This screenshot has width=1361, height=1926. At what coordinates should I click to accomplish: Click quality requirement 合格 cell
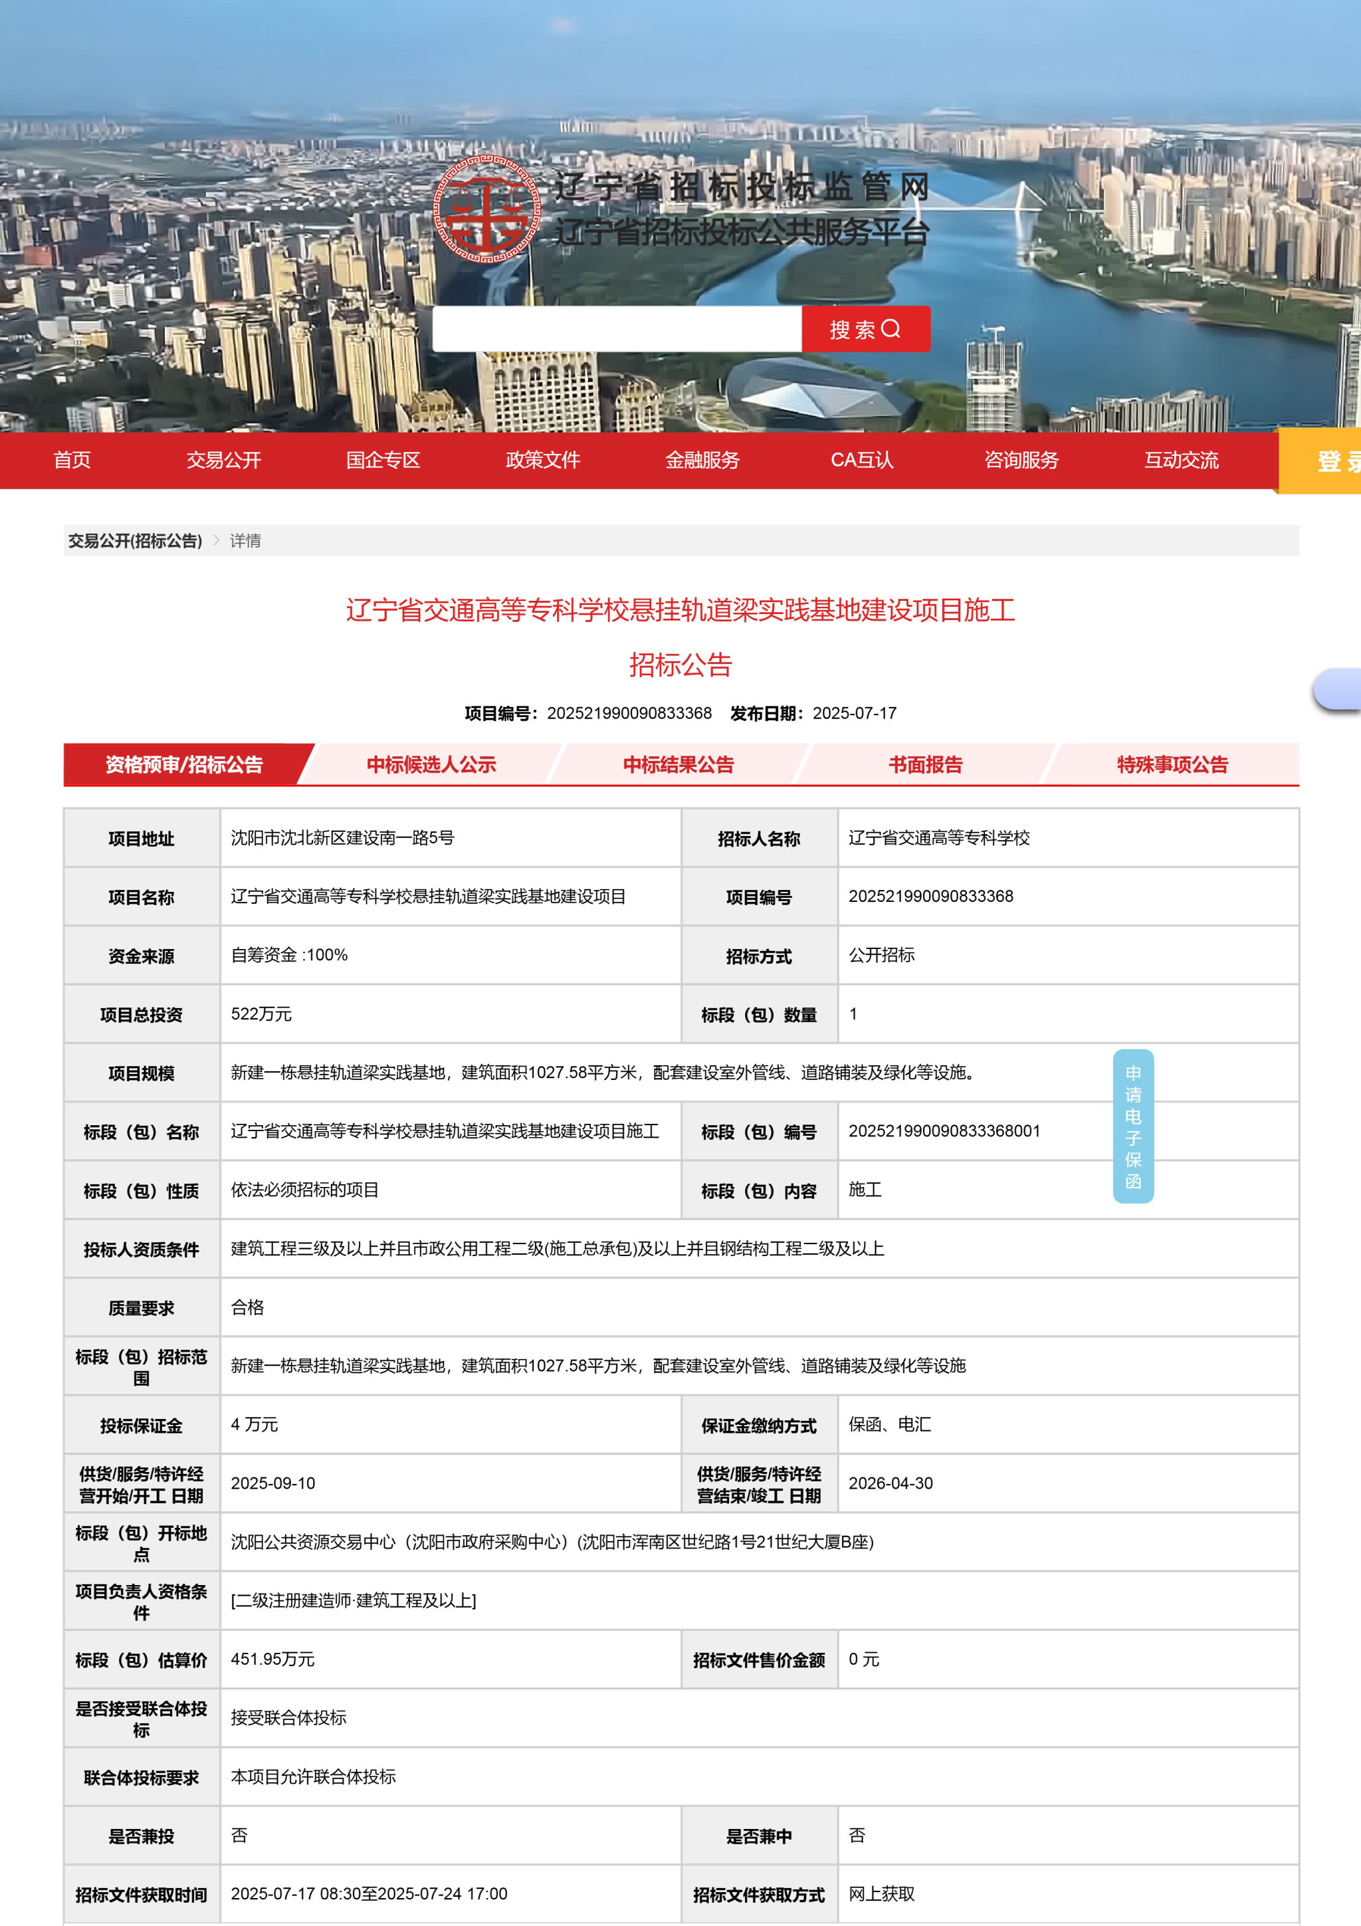tap(760, 1307)
